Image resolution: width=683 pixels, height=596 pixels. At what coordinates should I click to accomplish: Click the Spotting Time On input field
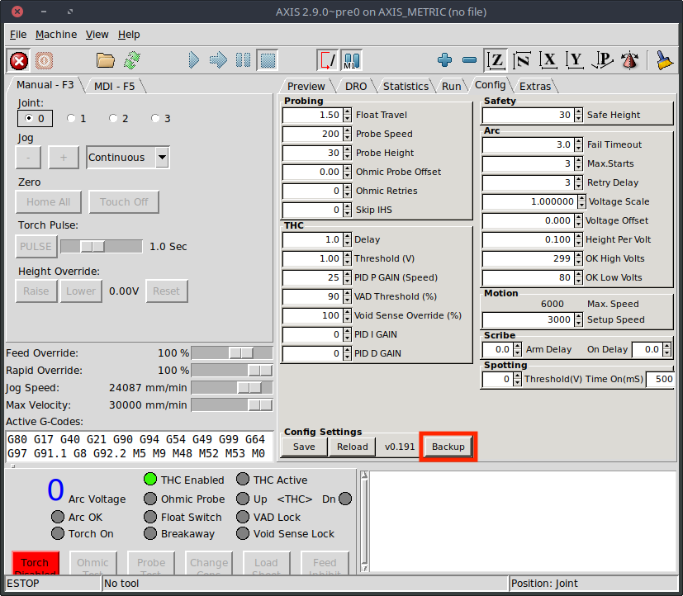coord(661,379)
